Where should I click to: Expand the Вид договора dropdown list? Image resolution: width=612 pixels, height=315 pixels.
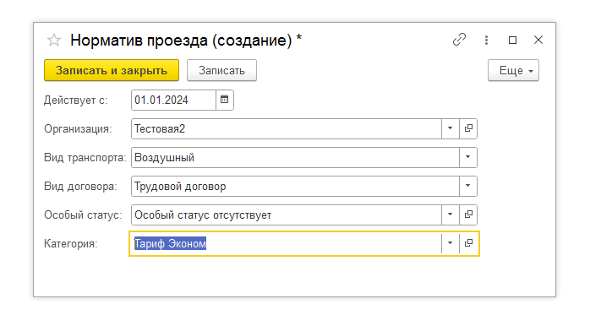tap(468, 186)
